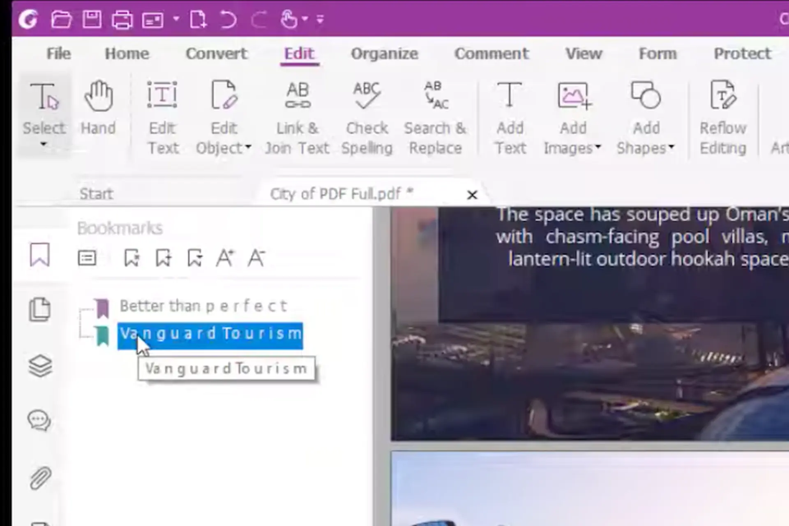Close the City of PDF Full.pdf tab
Screen dimensions: 789x526
pos(472,195)
